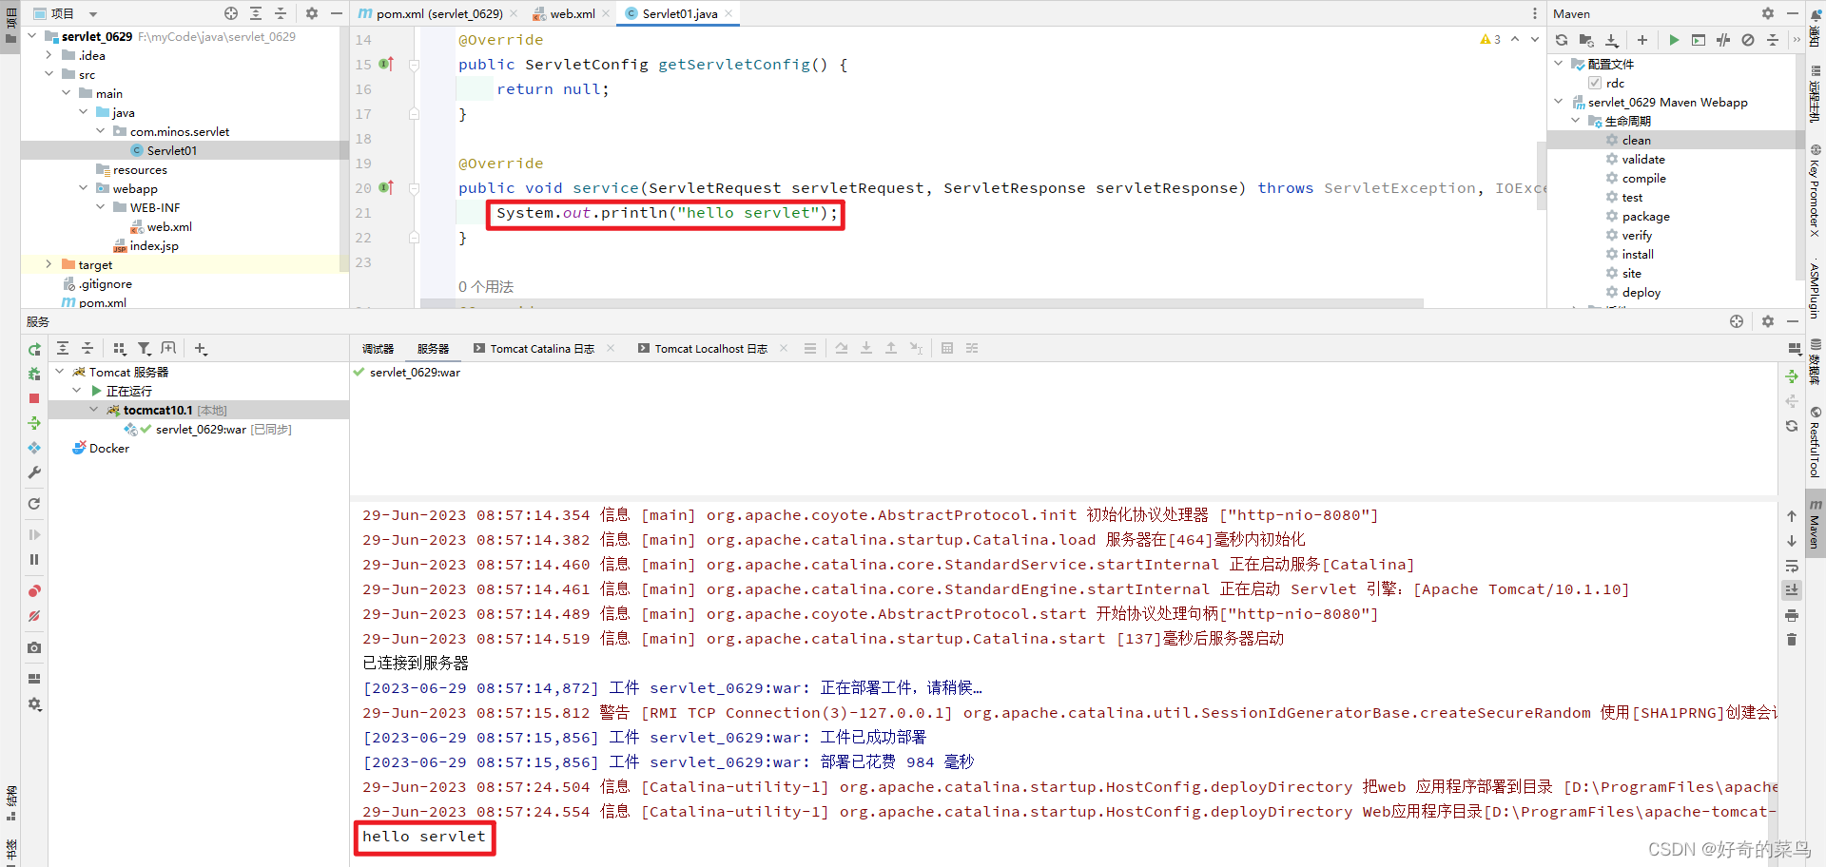
Task: Open the Tomcat Catalina 日志 tab
Action: [541, 348]
